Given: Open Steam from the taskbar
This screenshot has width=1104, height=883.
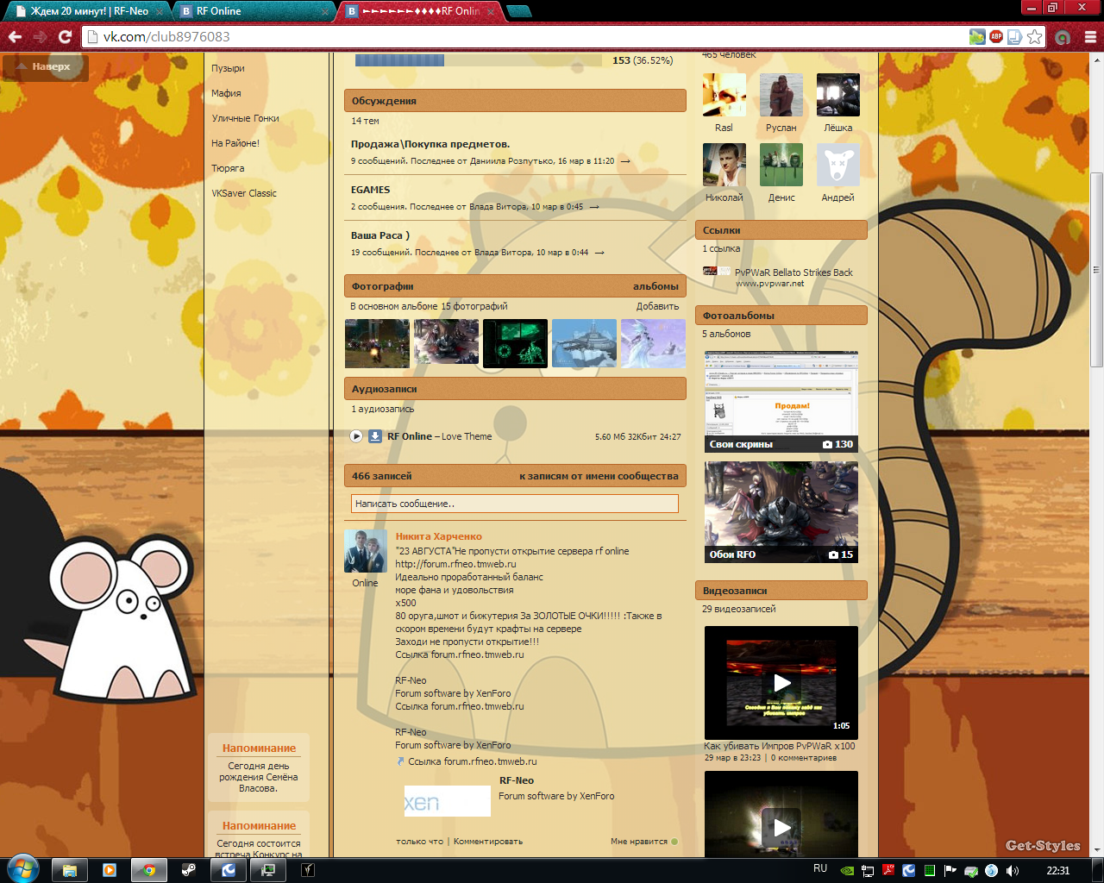Looking at the screenshot, I should (188, 870).
